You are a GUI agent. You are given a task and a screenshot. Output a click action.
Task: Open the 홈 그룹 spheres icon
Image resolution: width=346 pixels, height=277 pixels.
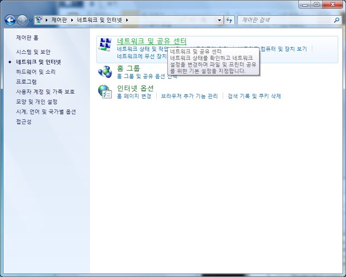pyautogui.click(x=105, y=71)
